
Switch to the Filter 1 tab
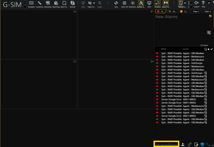click(196, 12)
